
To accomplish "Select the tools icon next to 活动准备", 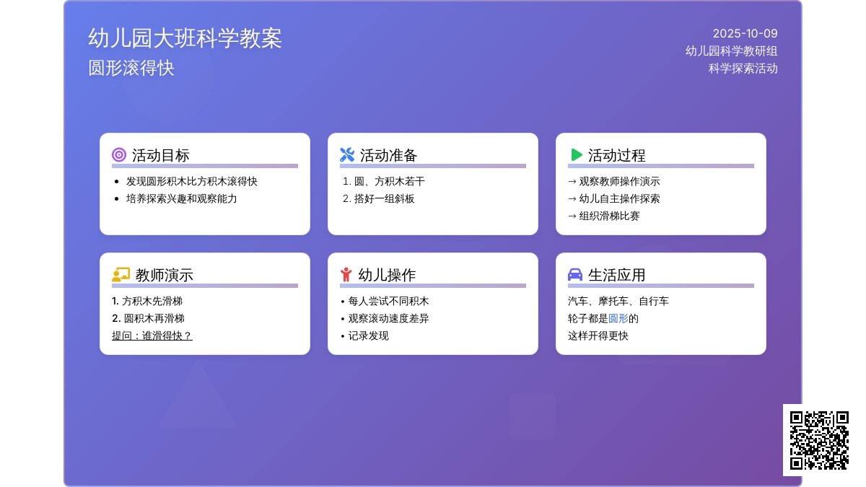I will tap(346, 153).
